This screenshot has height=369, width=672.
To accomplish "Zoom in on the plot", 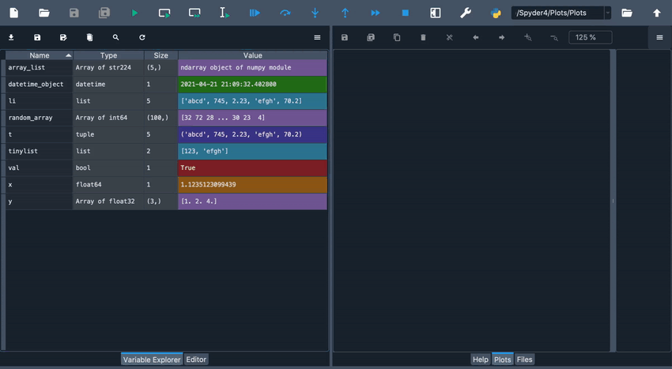I will [x=528, y=37].
